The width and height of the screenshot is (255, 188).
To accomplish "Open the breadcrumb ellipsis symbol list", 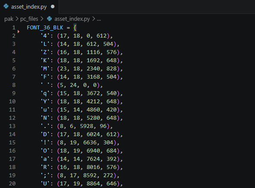I will [x=99, y=20].
